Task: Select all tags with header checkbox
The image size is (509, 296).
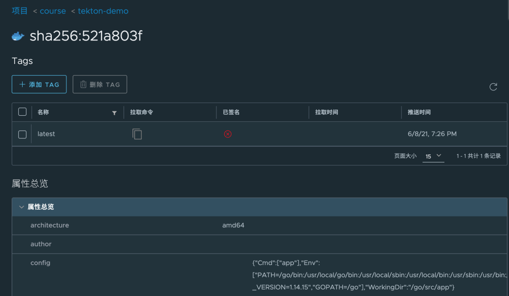Action: pos(23,112)
